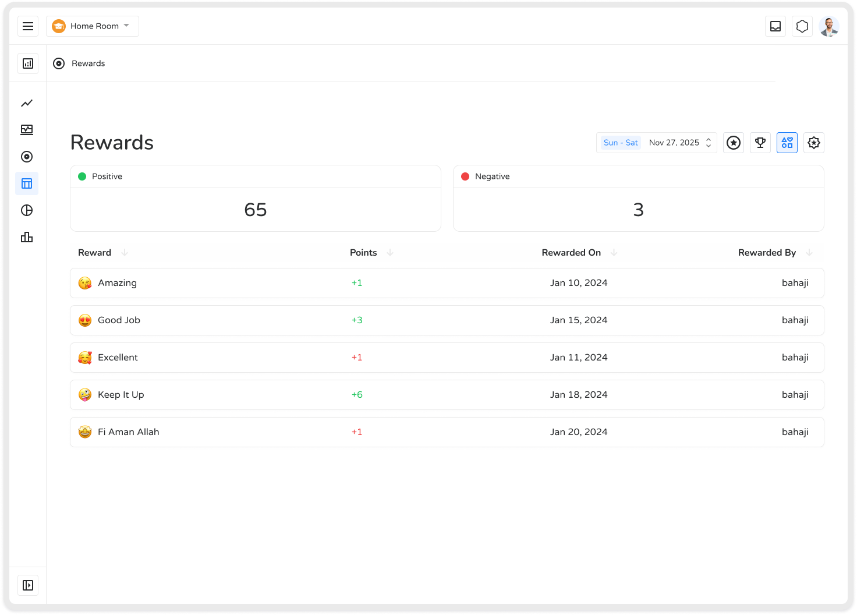Step the date forward using the Nov 27 stepper
This screenshot has width=857, height=615.
(708, 140)
